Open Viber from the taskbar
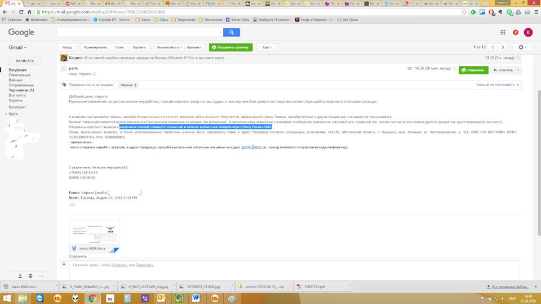The height and width of the screenshot is (304, 541). tap(145, 298)
